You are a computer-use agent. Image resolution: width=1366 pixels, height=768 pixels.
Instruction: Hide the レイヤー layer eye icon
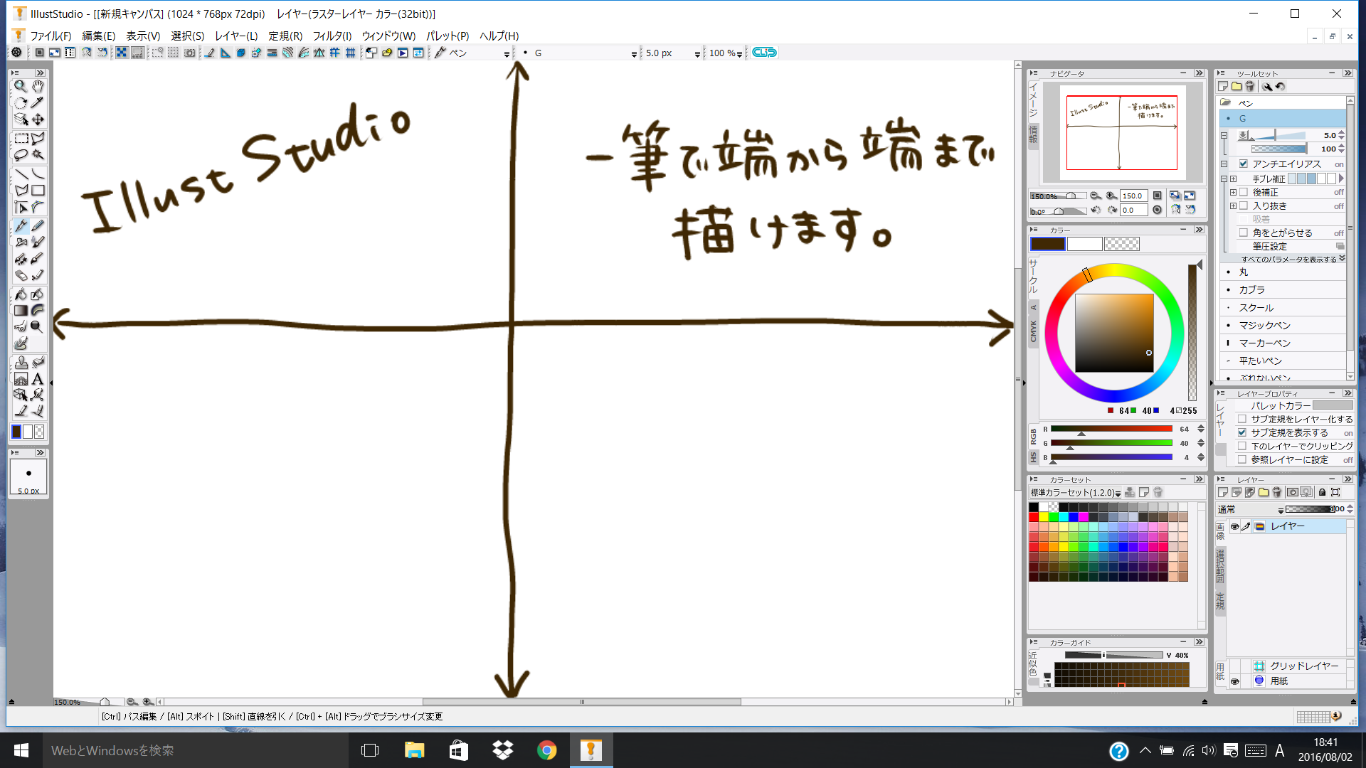pos(1234,526)
